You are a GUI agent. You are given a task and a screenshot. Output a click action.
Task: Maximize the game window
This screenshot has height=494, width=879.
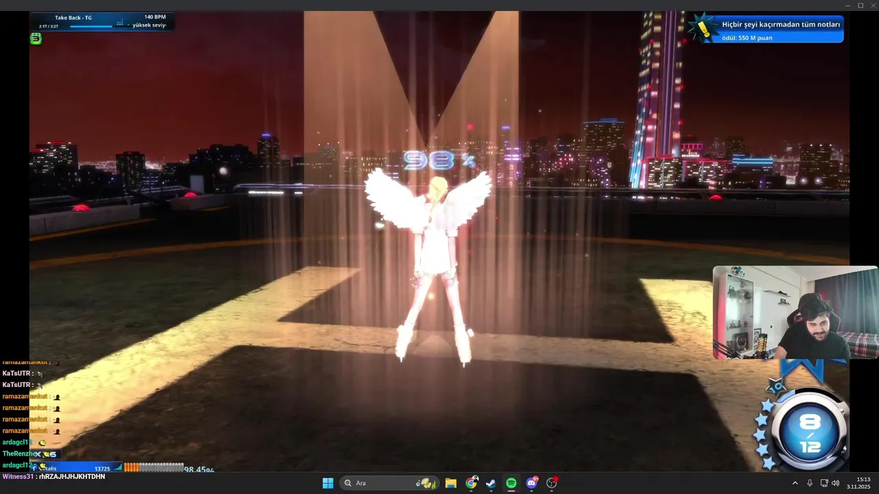(860, 5)
